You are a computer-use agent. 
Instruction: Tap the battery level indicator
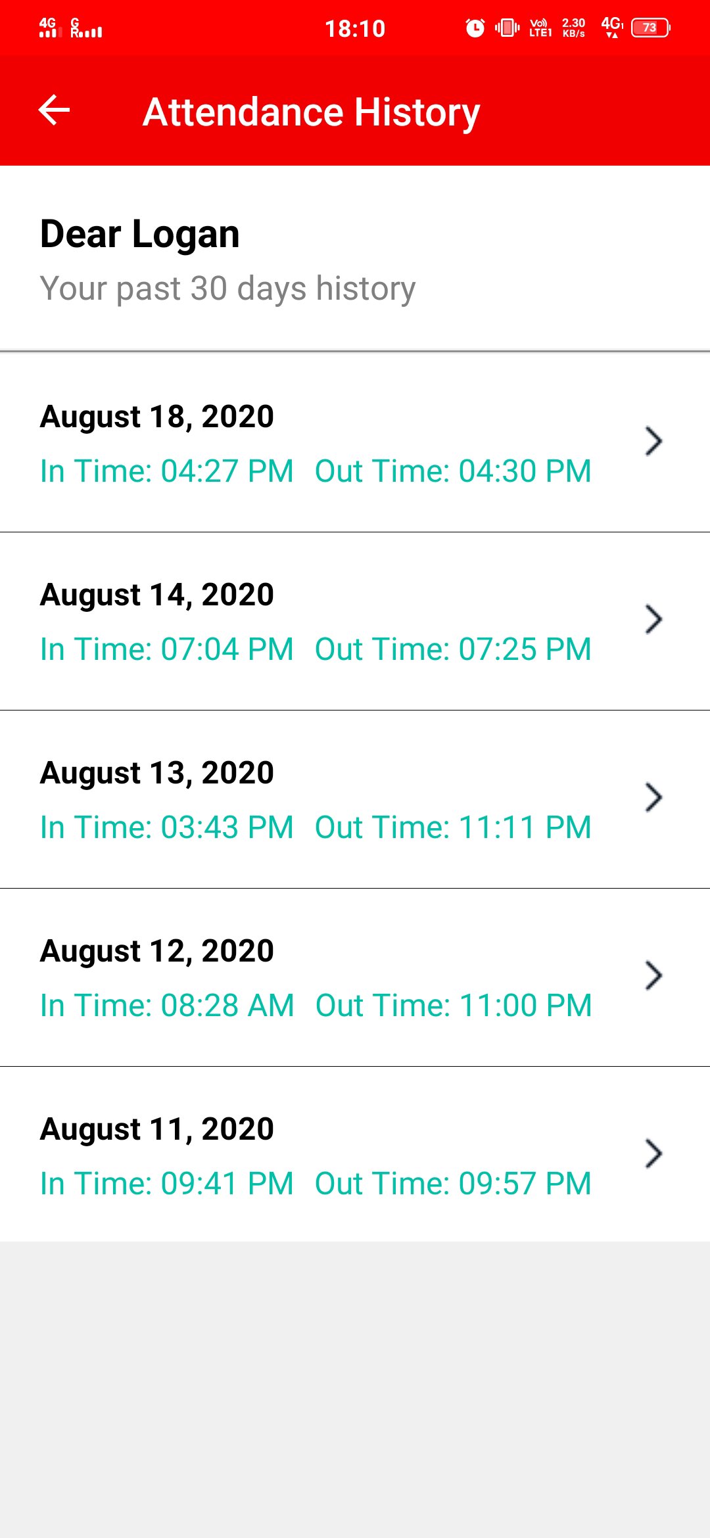tap(650, 28)
